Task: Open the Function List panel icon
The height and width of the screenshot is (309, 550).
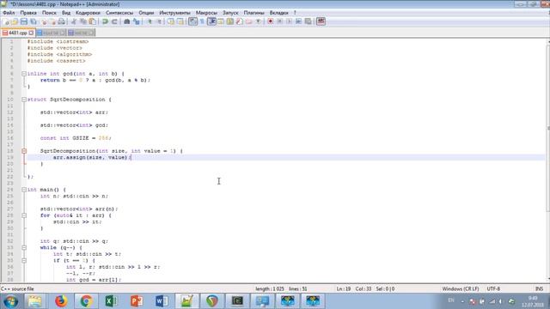Action: pyautogui.click(x=239, y=21)
